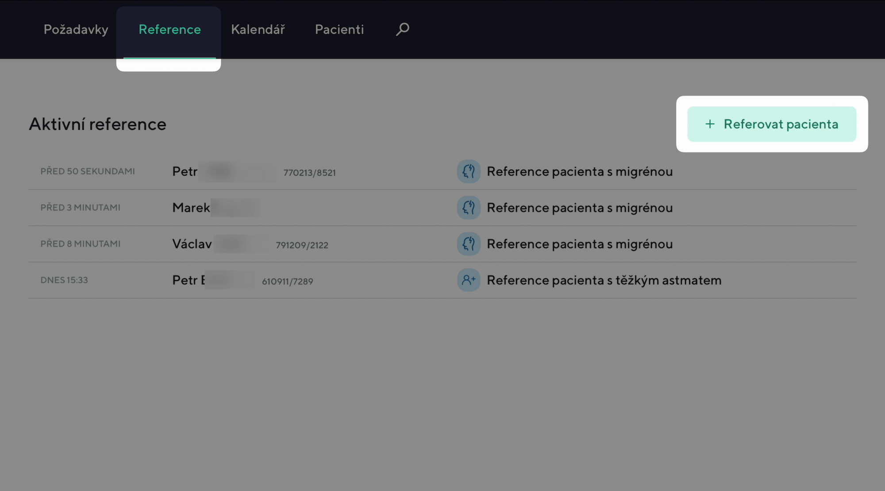885x491 pixels.
Task: Click plus icon on Referovat pacienta button
Action: [710, 124]
